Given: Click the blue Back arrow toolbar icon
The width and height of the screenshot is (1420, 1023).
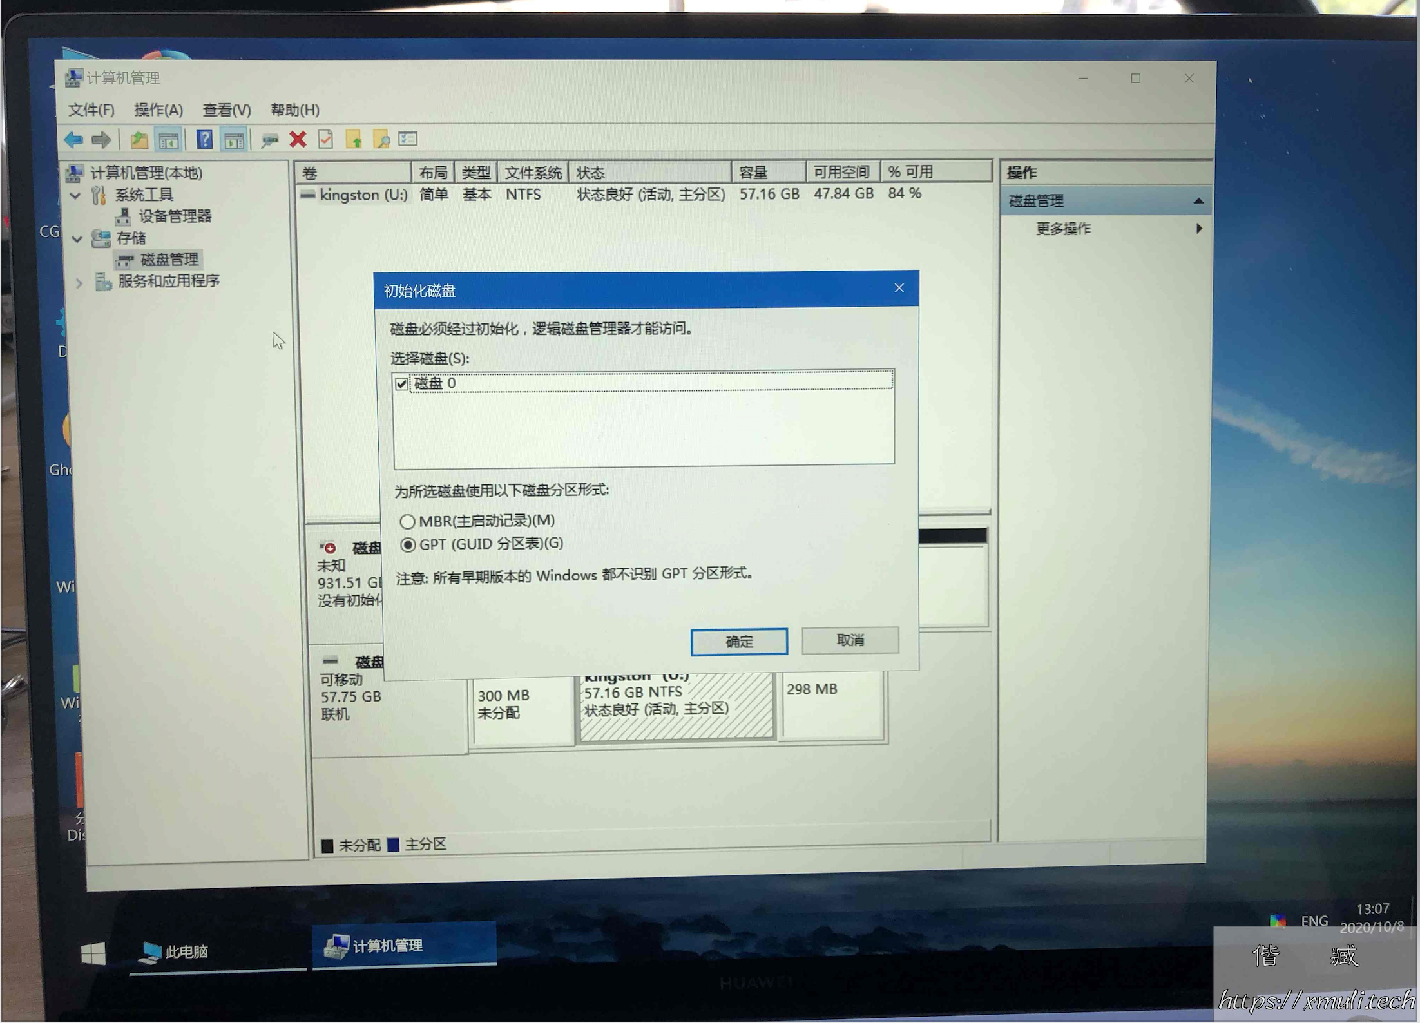Looking at the screenshot, I should click(73, 139).
